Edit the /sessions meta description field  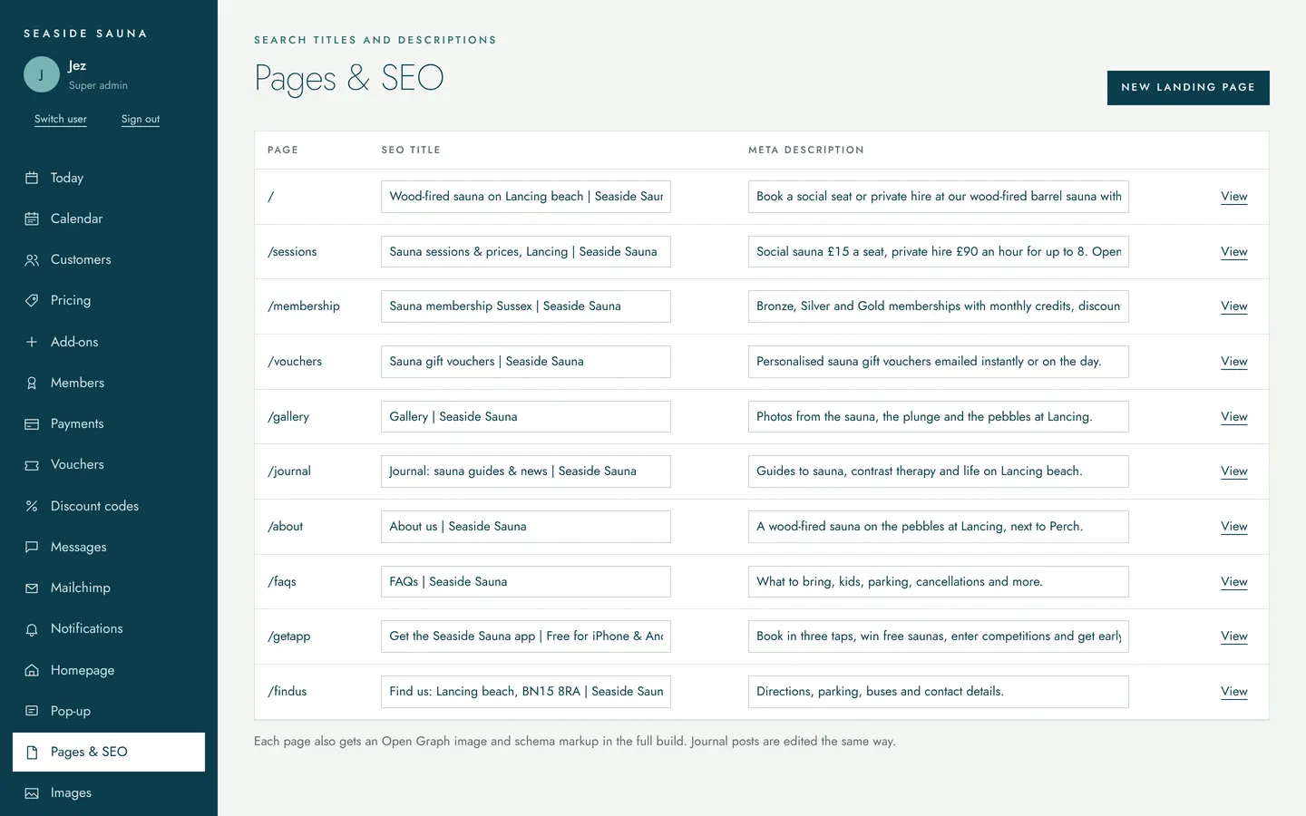939,251
